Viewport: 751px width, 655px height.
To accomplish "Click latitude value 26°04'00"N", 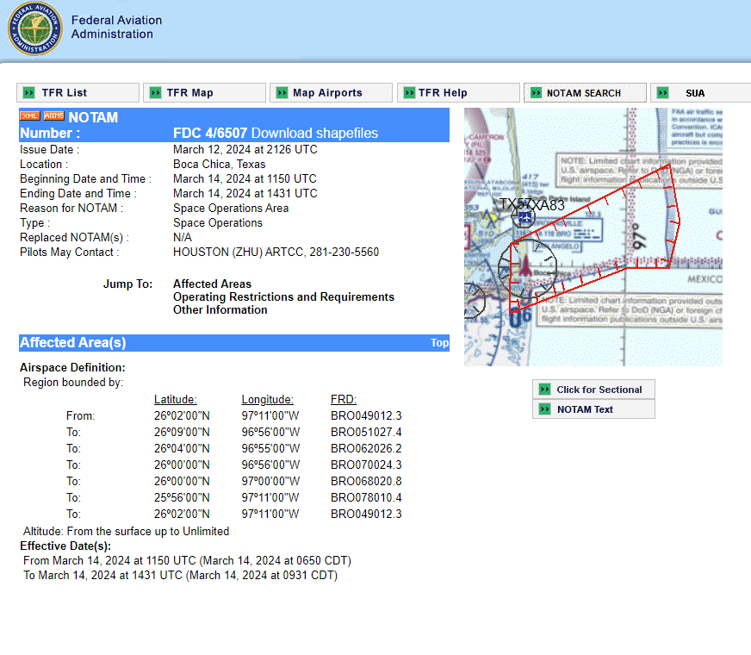I will coord(182,448).
